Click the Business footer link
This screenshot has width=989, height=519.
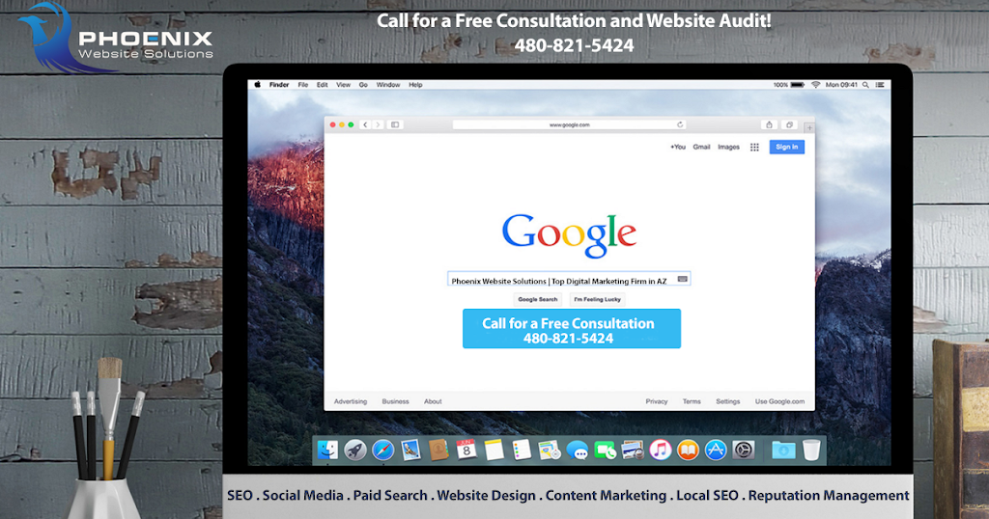click(x=395, y=401)
